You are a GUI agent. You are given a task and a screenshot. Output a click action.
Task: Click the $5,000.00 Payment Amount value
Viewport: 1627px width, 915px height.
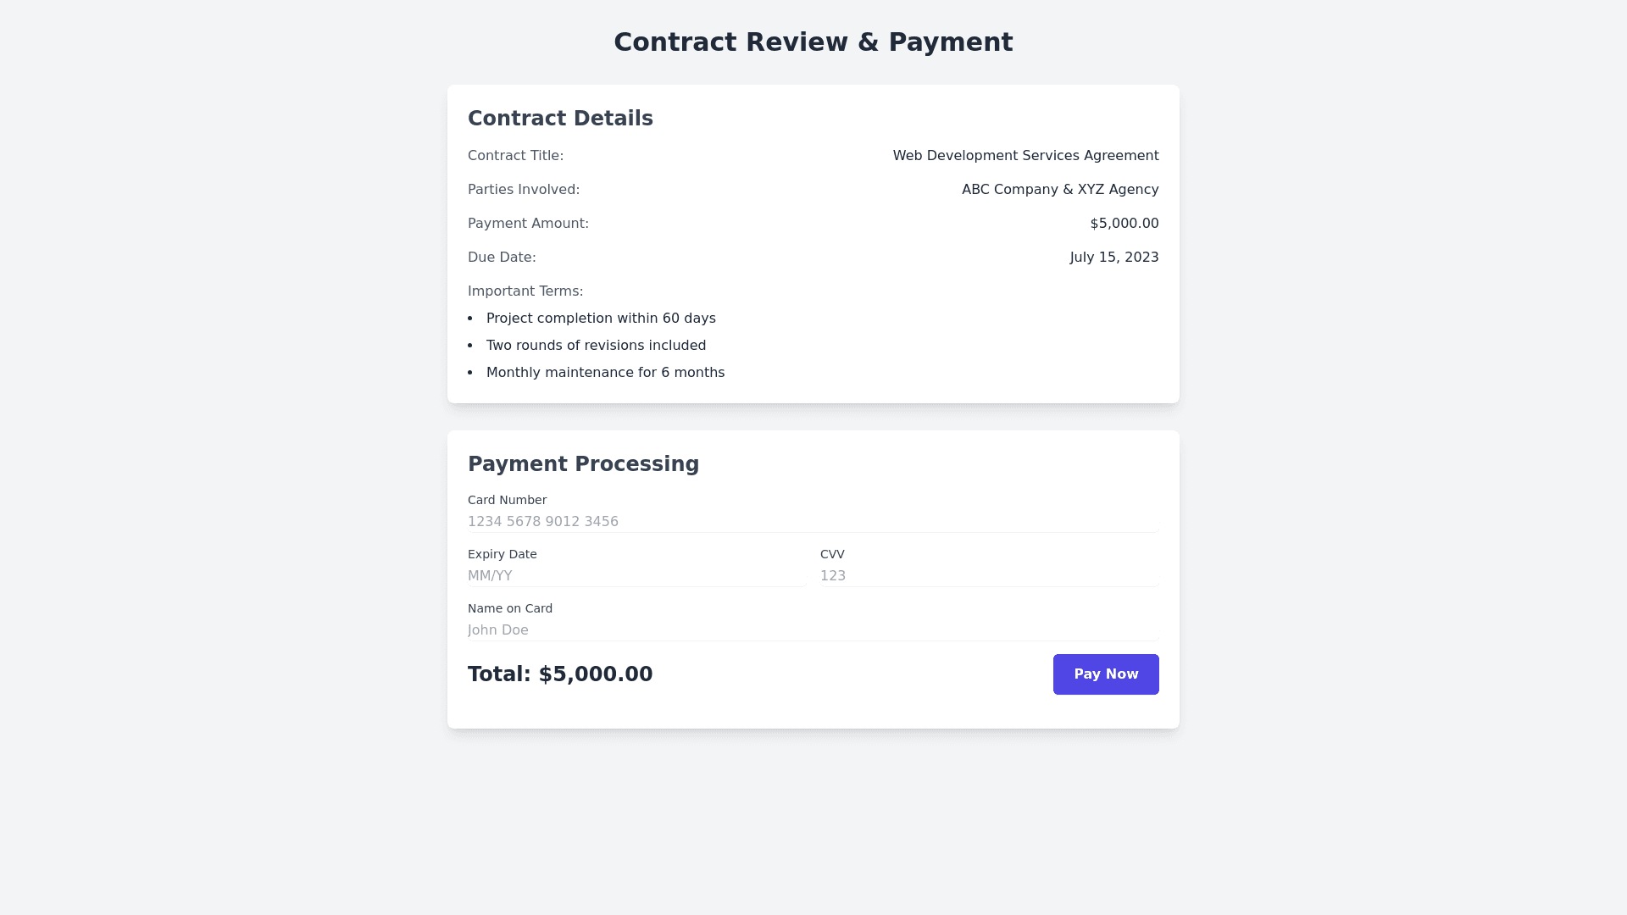pos(1124,224)
